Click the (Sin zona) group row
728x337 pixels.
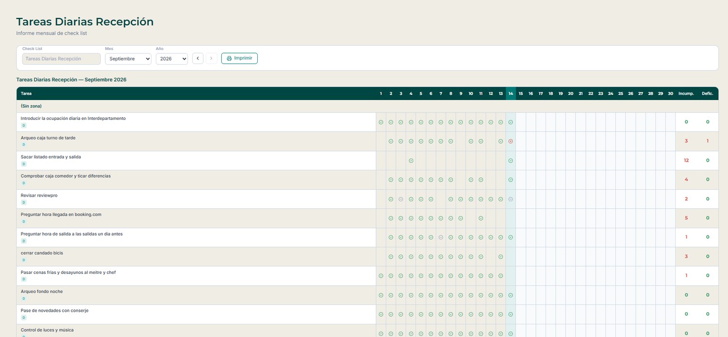[367, 106]
